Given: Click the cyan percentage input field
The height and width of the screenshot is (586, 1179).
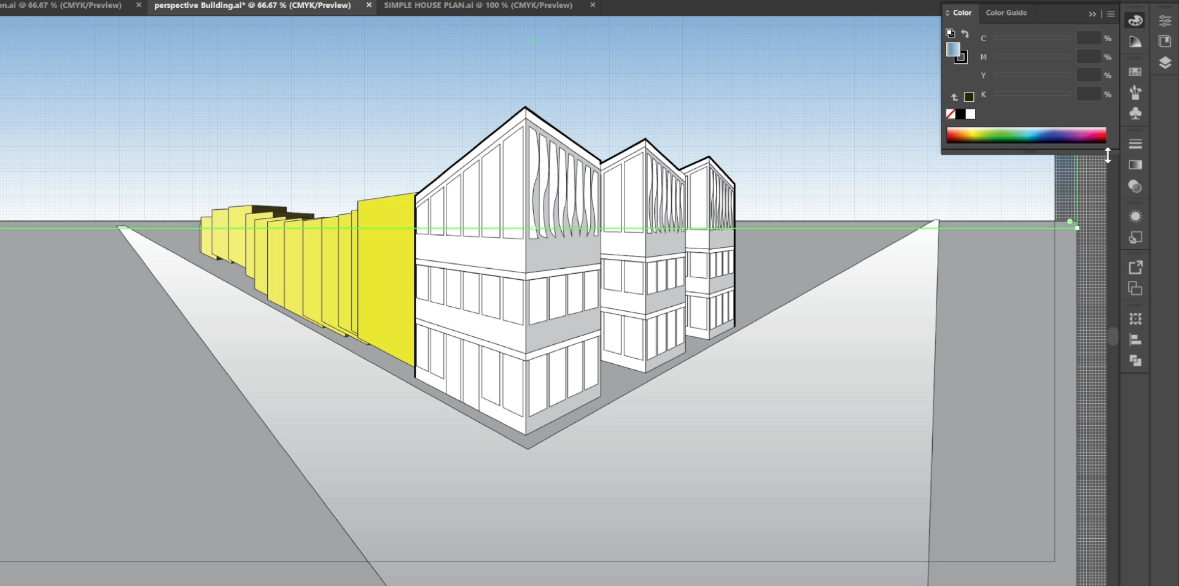Looking at the screenshot, I should click(1088, 38).
